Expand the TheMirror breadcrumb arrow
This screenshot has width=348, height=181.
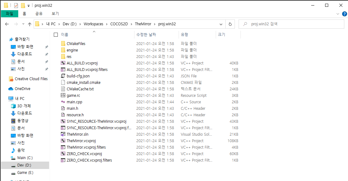(x=155, y=24)
